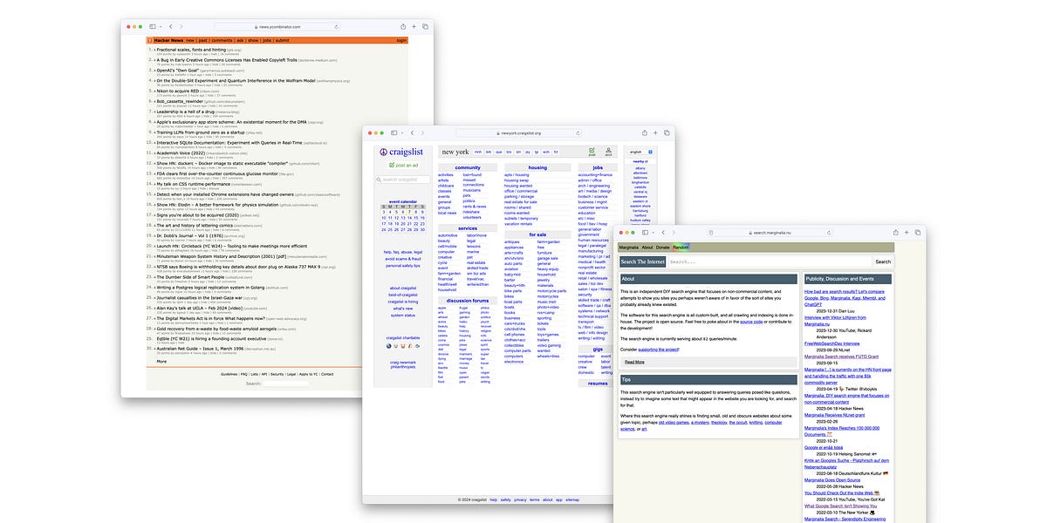Open sidebar dropdown arrow in Marginalia window
1047x523 pixels.
tap(653, 233)
